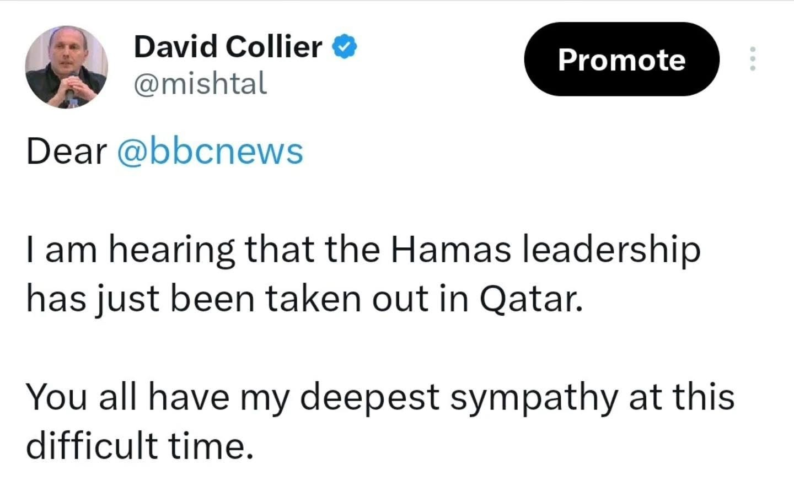Image resolution: width=794 pixels, height=481 pixels.
Task: Click the @mishtal handle
Action: [x=200, y=84]
